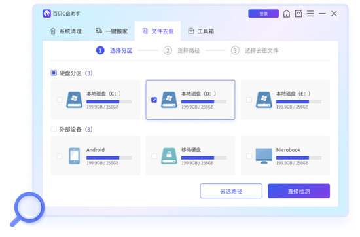The image size is (360, 237).
Task: Click the 硬盘分区 (3) section heading
Action: (76, 73)
